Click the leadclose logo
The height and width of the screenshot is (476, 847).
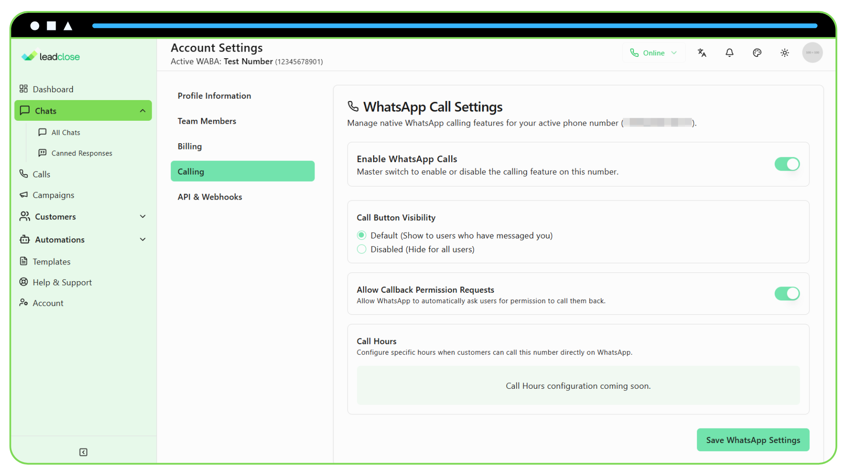51,56
